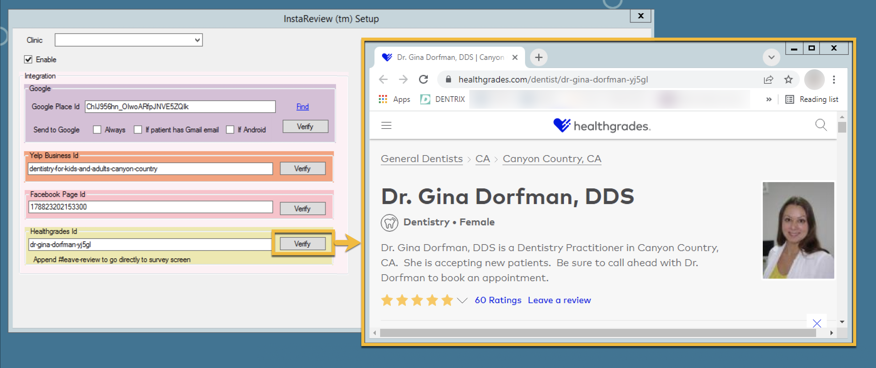Click the browser back arrow
The image size is (876, 368).
coord(383,80)
